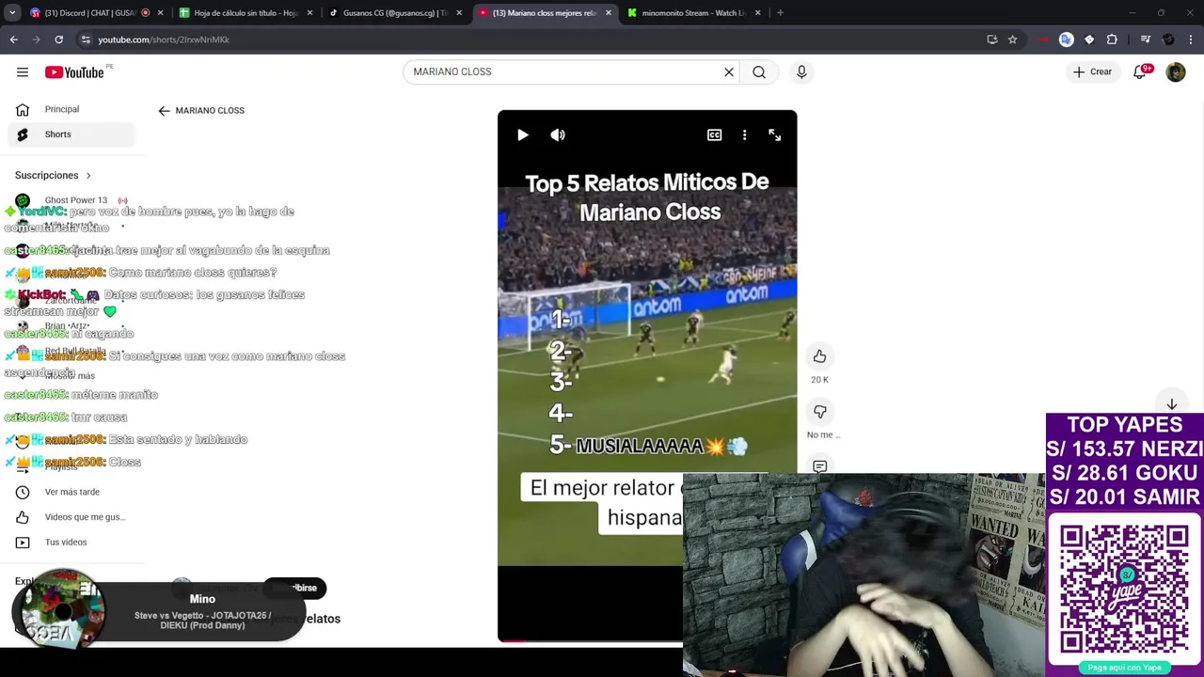The width and height of the screenshot is (1204, 677).
Task: Start voice search with microphone icon
Action: click(801, 72)
